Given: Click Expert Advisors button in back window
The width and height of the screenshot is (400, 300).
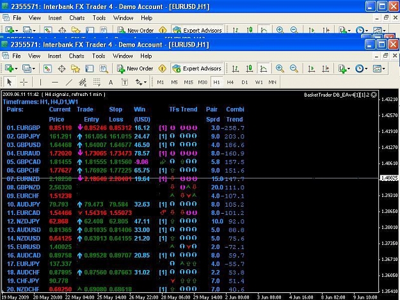Looking at the screenshot, I should pos(198,30).
